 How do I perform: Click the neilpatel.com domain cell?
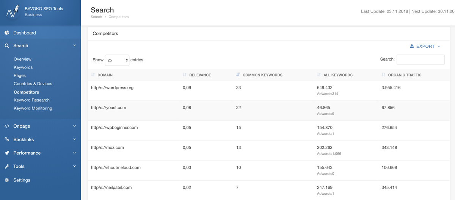[x=111, y=187]
